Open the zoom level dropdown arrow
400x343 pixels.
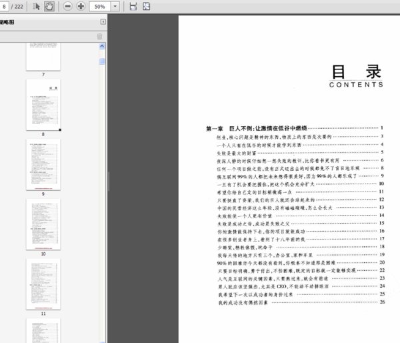(x=115, y=7)
